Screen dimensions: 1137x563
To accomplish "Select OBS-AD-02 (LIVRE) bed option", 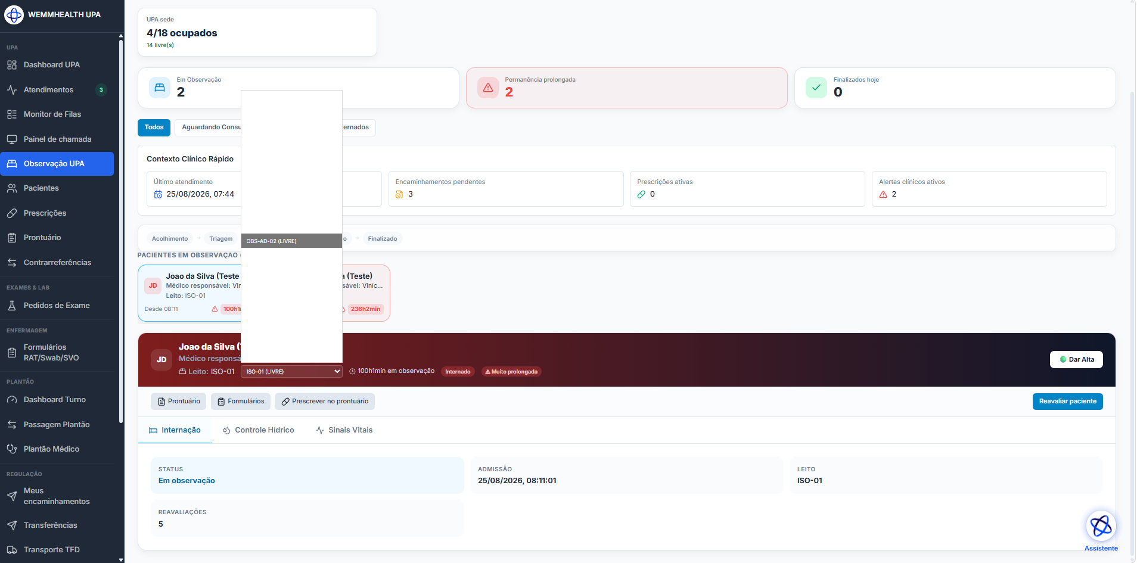I will 292,241.
